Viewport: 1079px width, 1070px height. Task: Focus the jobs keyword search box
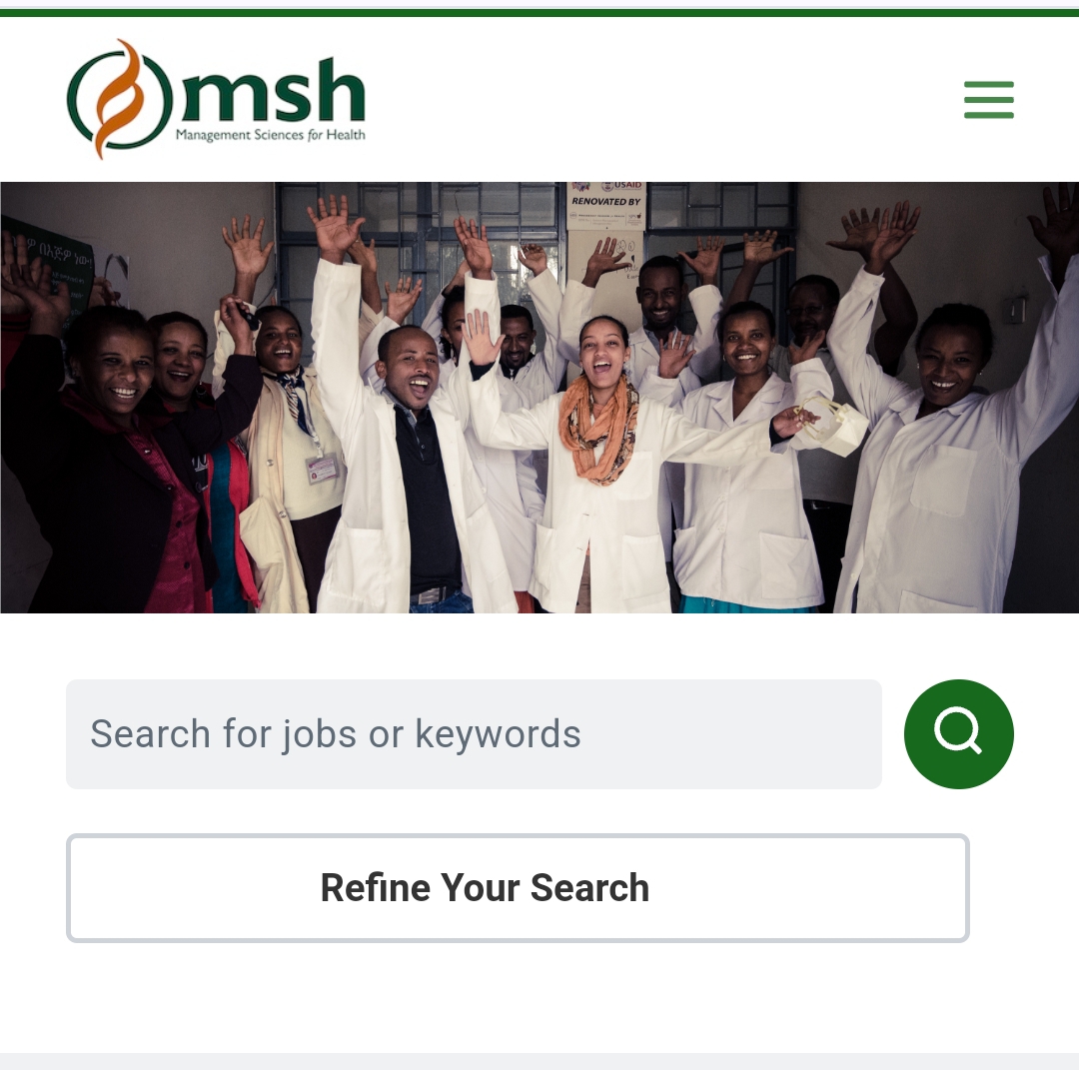(474, 733)
